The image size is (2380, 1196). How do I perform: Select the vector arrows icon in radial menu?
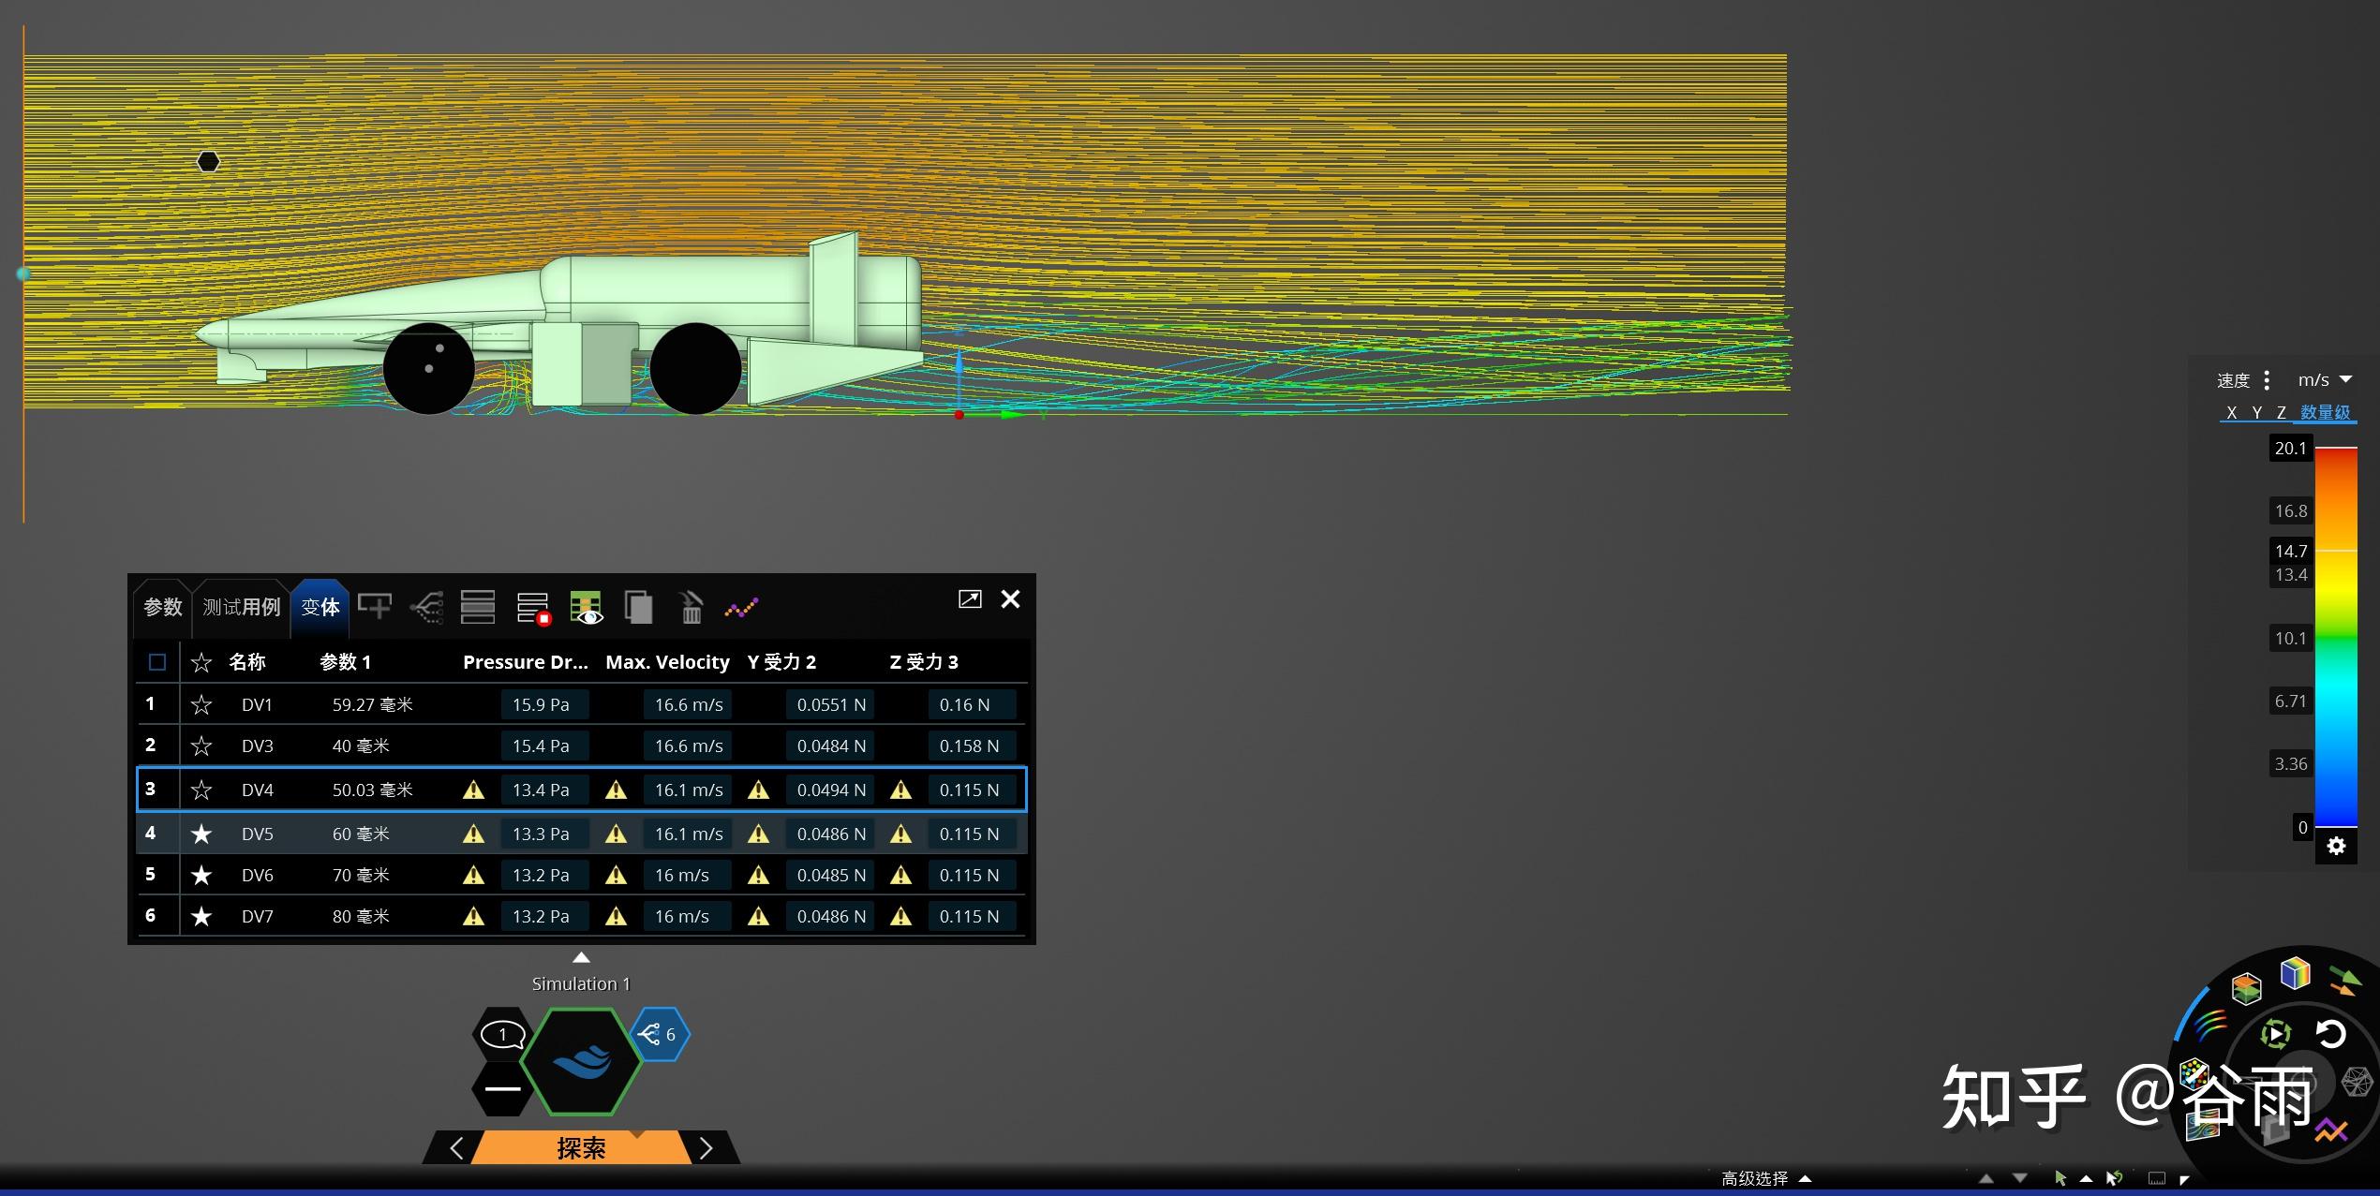click(2342, 981)
